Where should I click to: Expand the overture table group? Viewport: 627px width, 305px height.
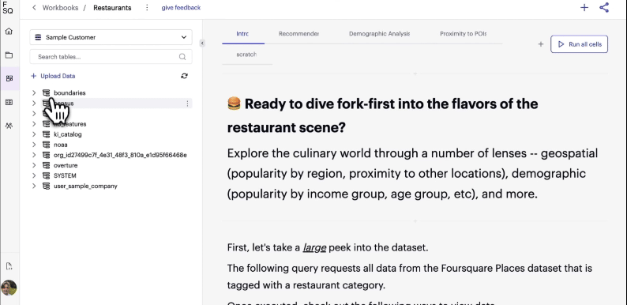[34, 165]
